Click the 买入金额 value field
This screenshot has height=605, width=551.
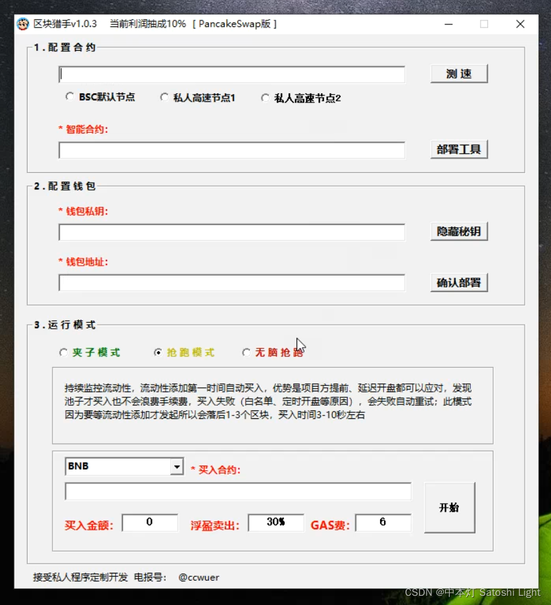(x=150, y=522)
